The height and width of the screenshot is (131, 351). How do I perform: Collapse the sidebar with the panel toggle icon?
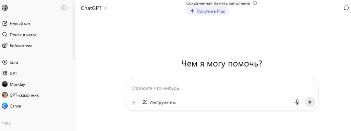pos(64,8)
